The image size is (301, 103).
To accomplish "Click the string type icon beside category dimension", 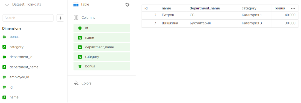I will [4, 47].
